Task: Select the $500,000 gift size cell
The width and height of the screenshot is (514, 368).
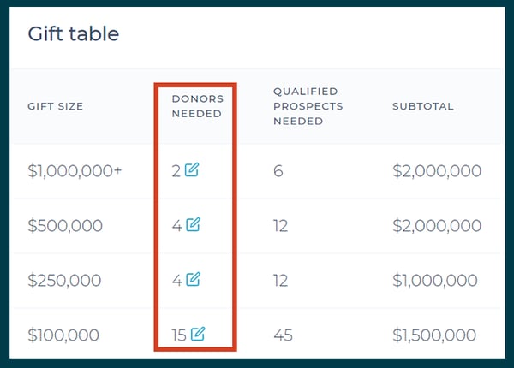Action: pyautogui.click(x=65, y=226)
